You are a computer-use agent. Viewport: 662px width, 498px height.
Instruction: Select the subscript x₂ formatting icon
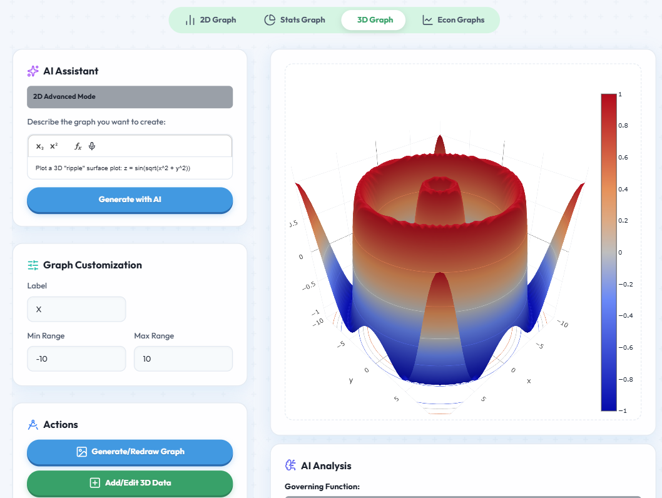[x=40, y=146]
